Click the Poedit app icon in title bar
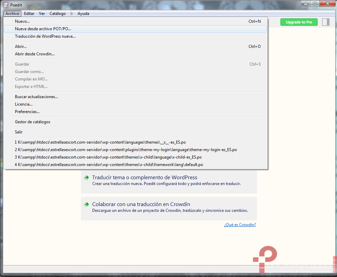Image resolution: width=337 pixels, height=277 pixels. [6, 5]
